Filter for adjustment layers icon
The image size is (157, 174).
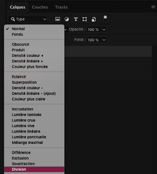pos(67,19)
